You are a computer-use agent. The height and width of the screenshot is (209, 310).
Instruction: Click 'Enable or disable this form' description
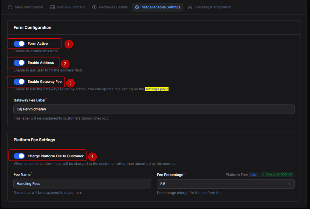pos(36,51)
